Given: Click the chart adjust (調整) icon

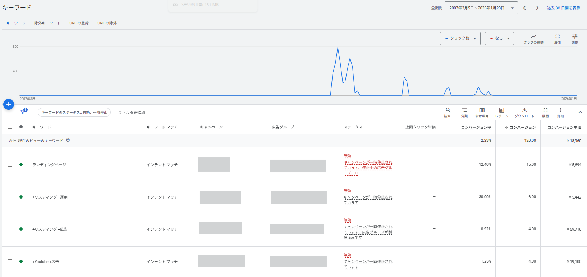Looking at the screenshot, I should (575, 37).
